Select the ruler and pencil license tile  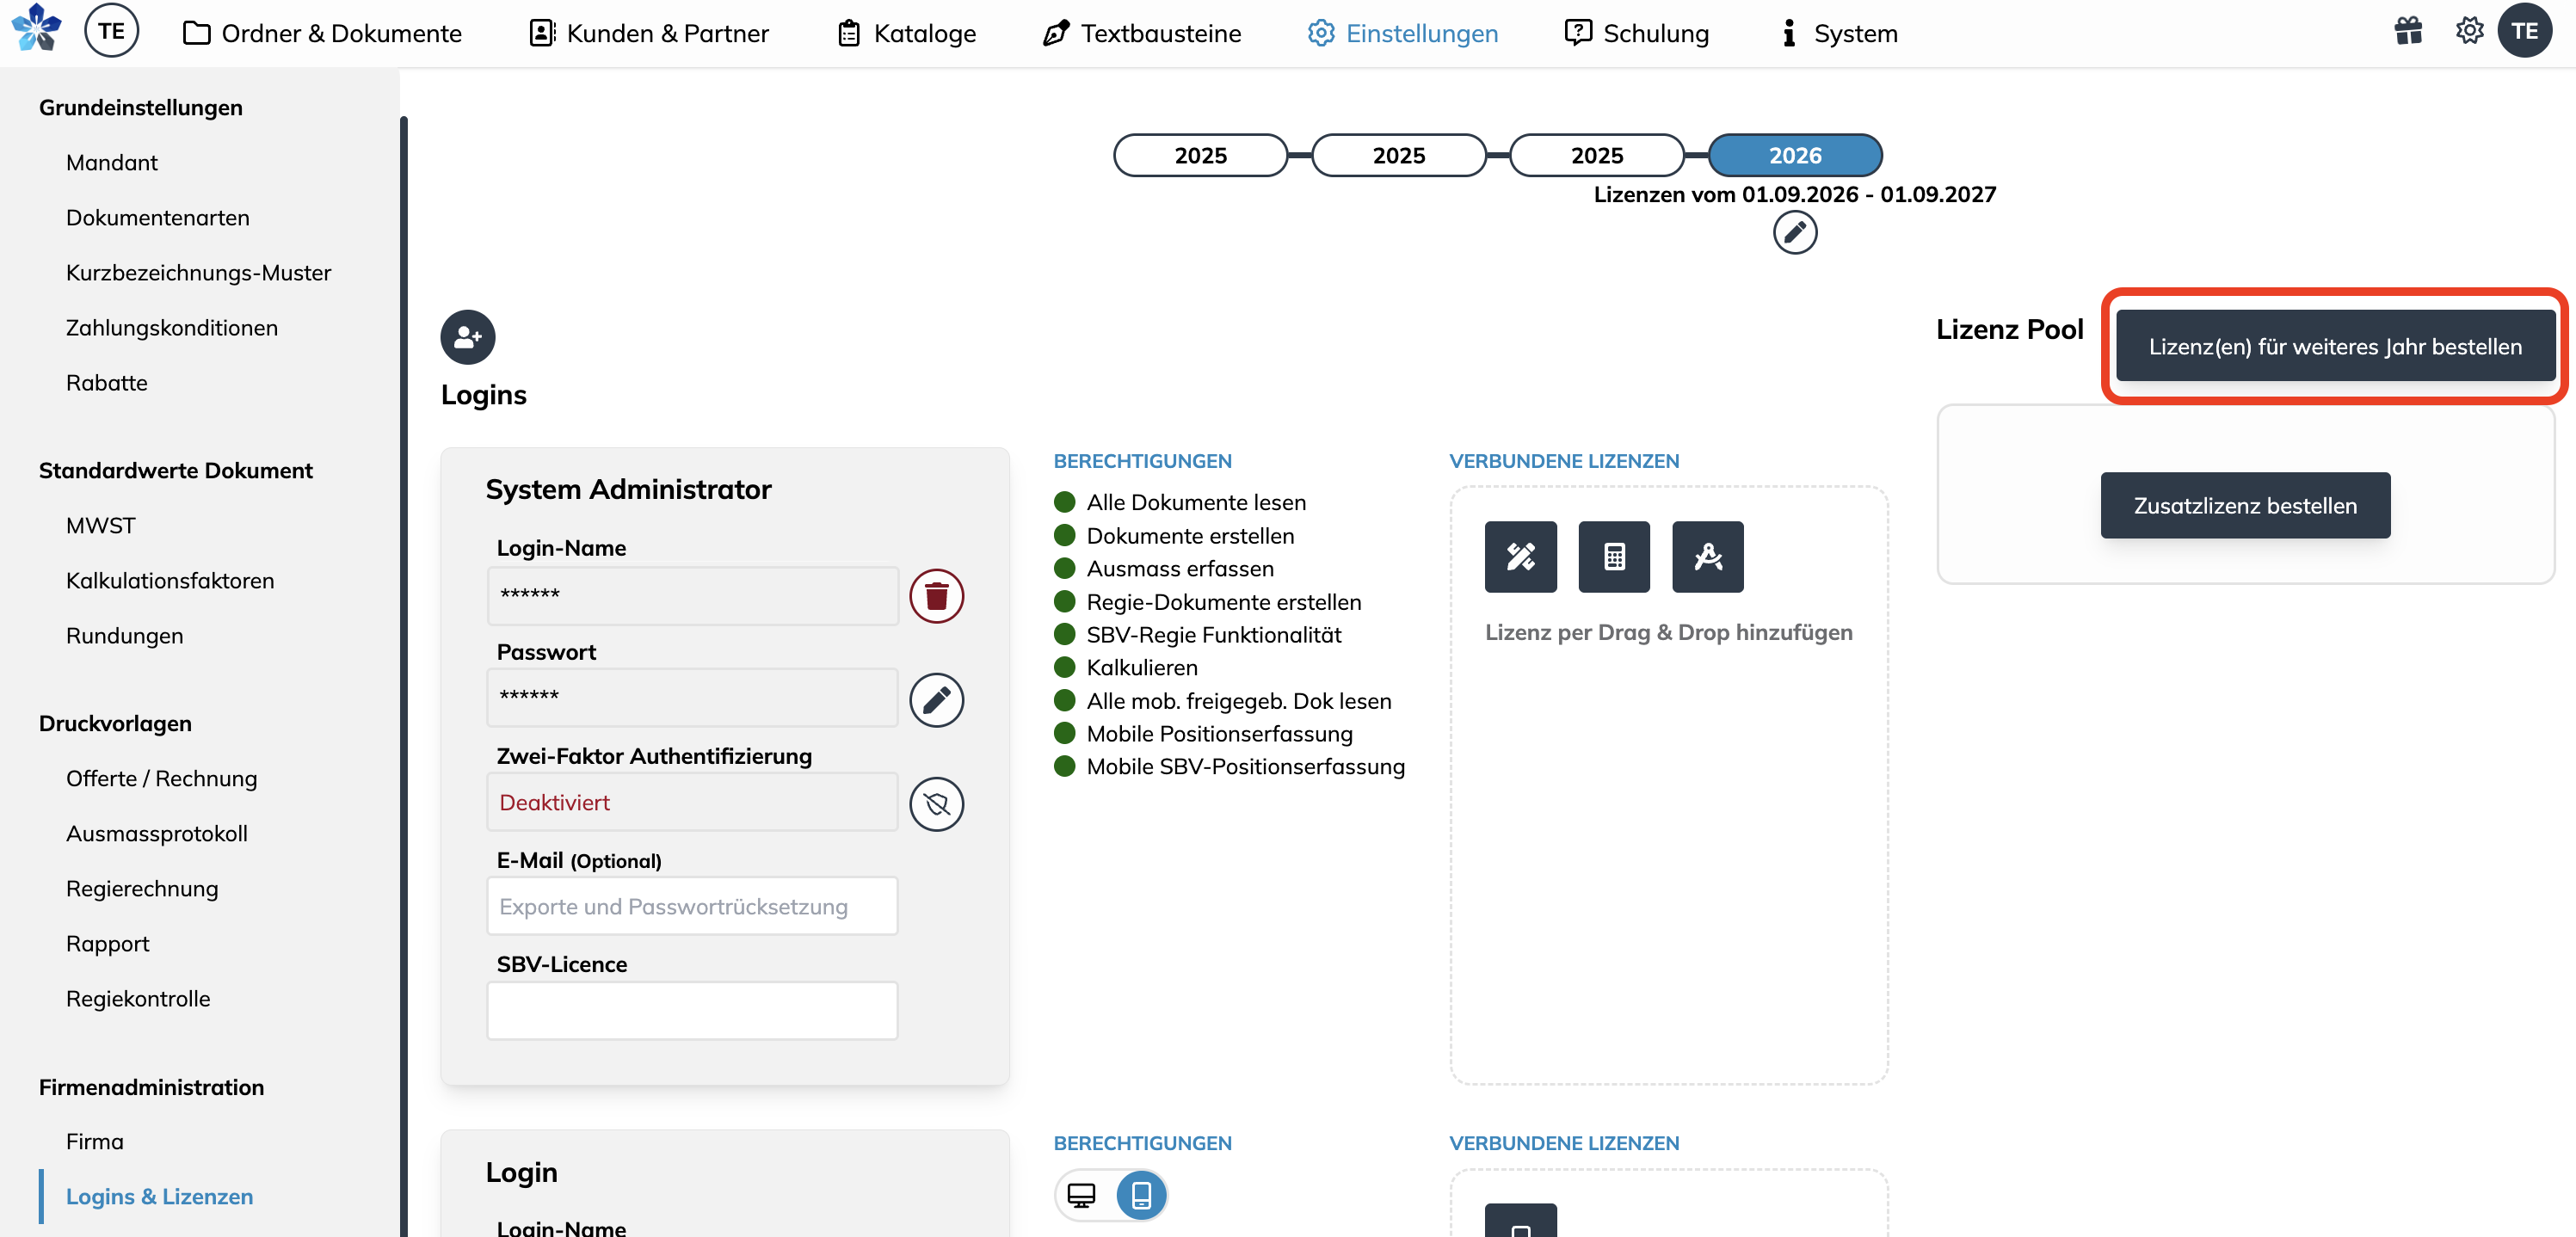tap(1520, 557)
